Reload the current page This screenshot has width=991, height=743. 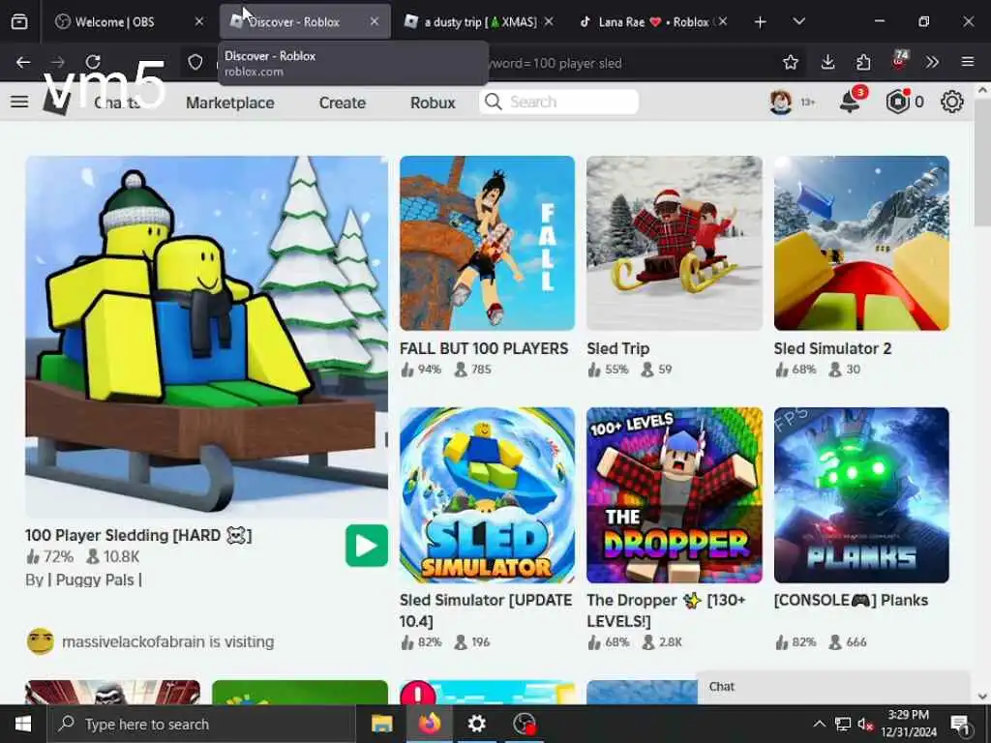pos(93,62)
